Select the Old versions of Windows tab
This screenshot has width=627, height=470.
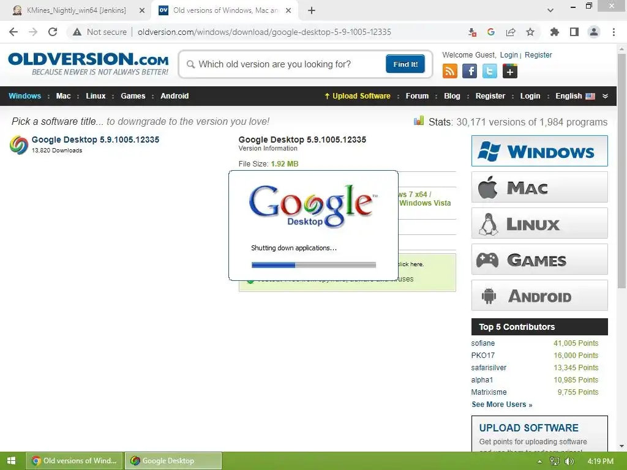click(x=225, y=10)
